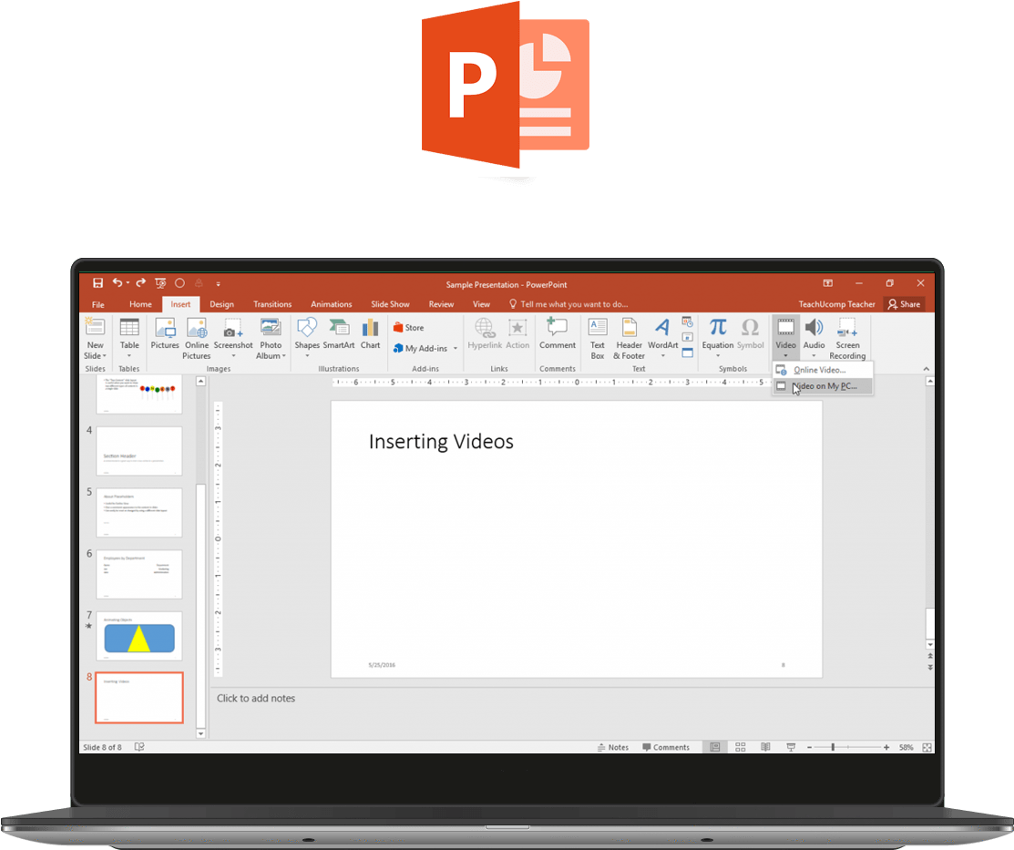Select slide 7 thumbnail with triangle
This screenshot has width=1014, height=850.
[x=138, y=637]
